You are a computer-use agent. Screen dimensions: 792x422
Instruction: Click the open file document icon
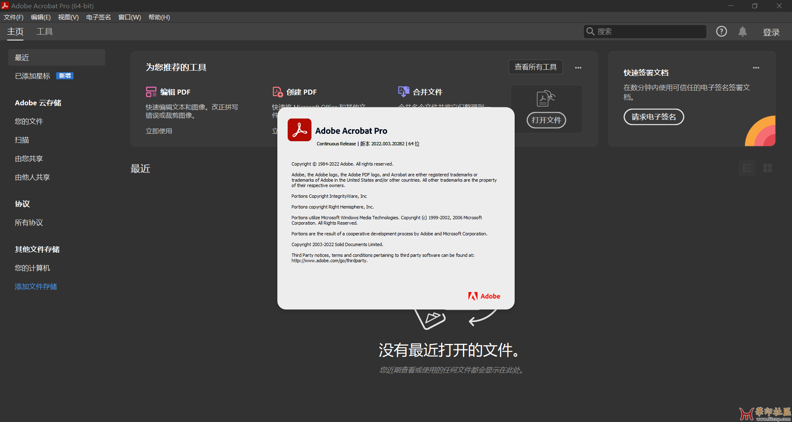tap(546, 98)
